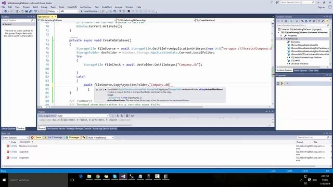Collapse the References node in Solution Explorer
This screenshot has height=187, width=333.
(281, 39)
